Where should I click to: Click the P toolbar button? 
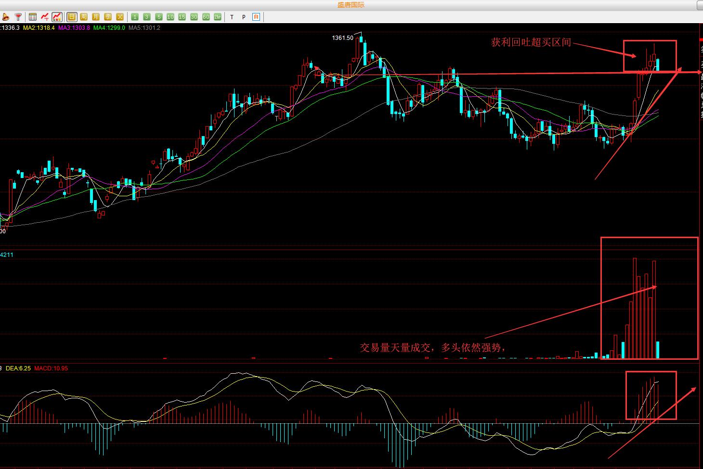tap(244, 17)
